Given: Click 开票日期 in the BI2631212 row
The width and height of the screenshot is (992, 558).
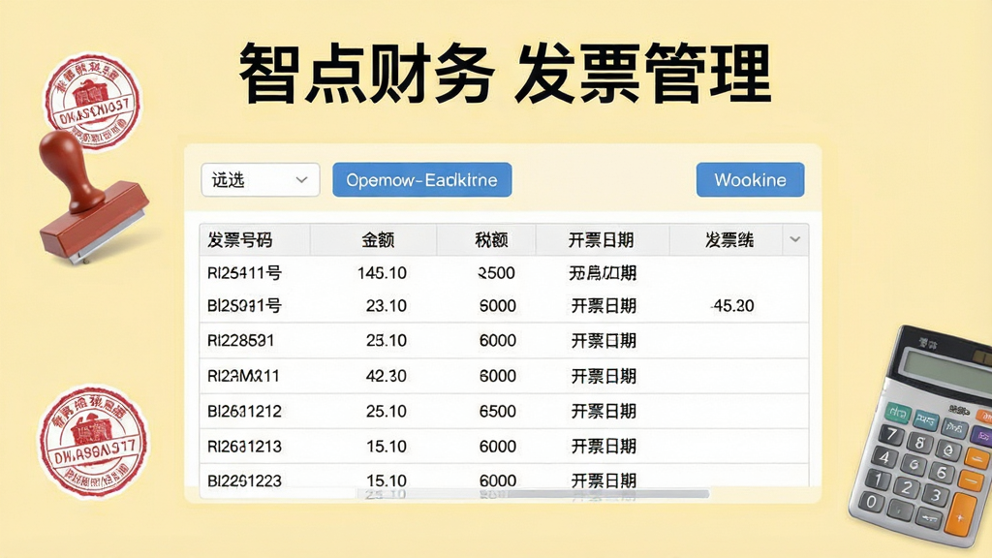Looking at the screenshot, I should coord(604,412).
